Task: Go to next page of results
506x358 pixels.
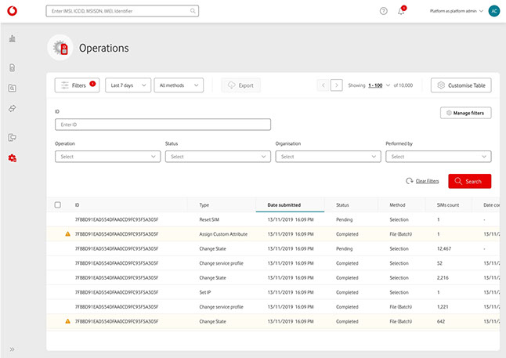Action: [x=336, y=85]
